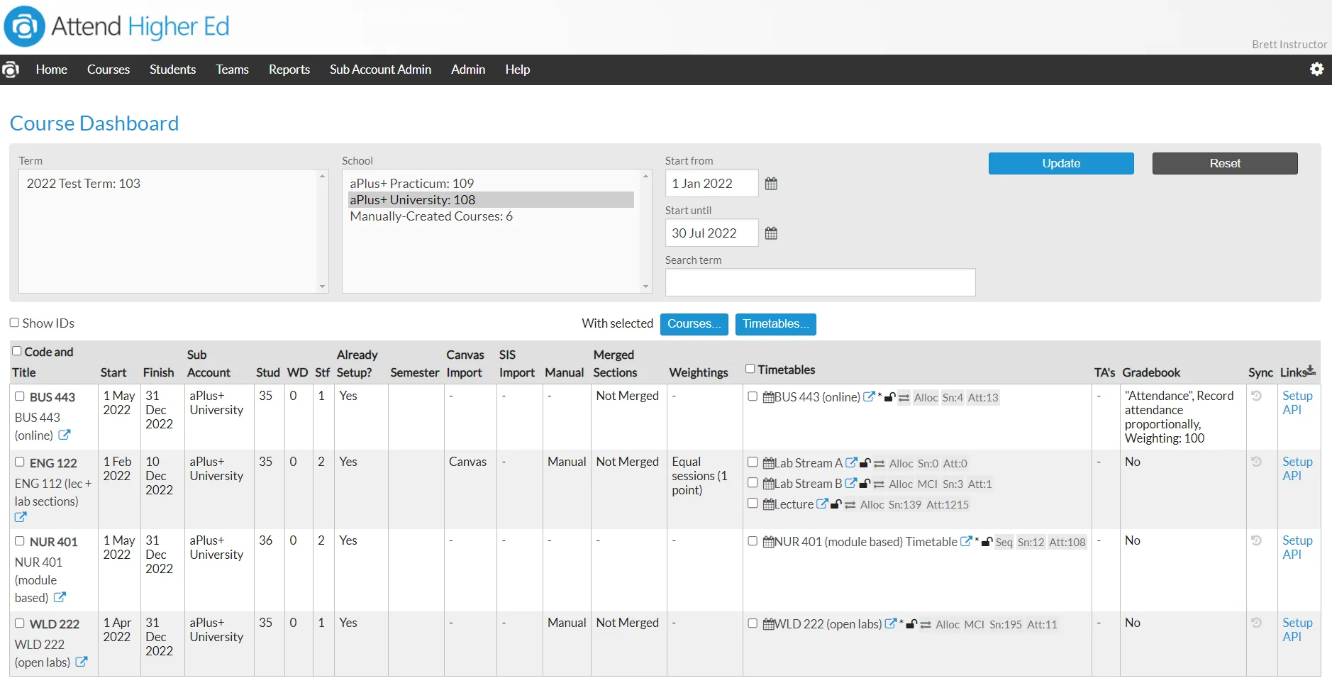Choose aPlus+ Practicum: 109 in School list
Screen dimensions: 1332x683
491,184
